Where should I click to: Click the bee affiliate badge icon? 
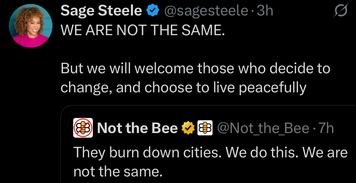[205, 128]
